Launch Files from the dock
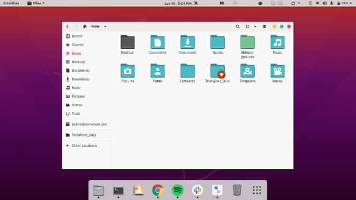The height and width of the screenshot is (200, 356). [99, 190]
